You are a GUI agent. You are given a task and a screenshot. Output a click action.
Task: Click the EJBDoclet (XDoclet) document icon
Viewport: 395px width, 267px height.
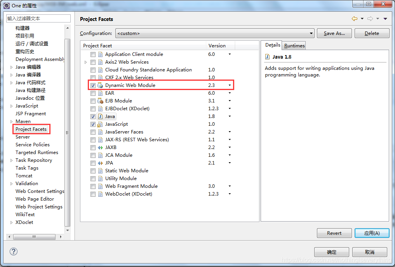pos(100,109)
